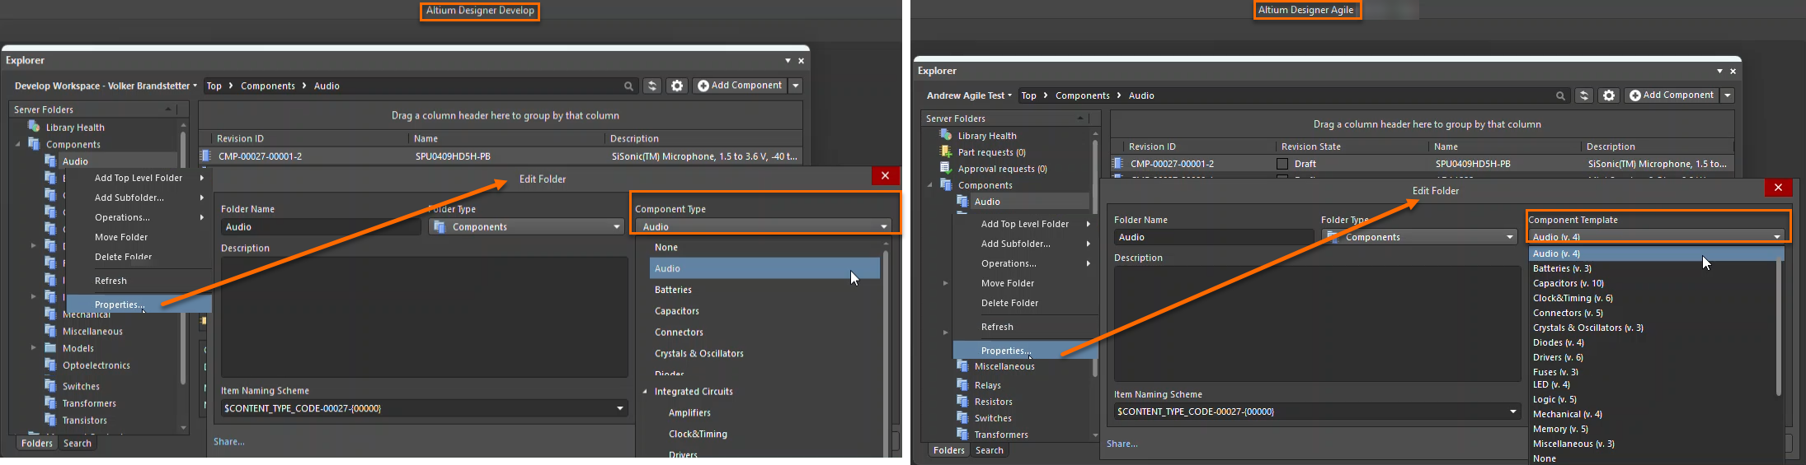Choose Properties in left context menu
Image resolution: width=1806 pixels, height=465 pixels.
tap(139, 305)
